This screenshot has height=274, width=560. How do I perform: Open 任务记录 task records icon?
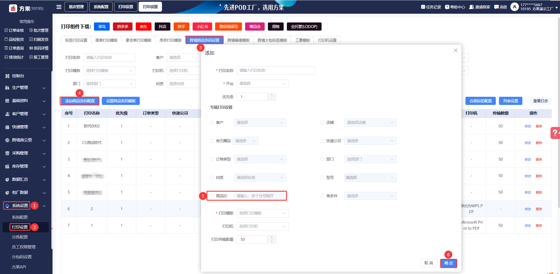[x=423, y=7]
